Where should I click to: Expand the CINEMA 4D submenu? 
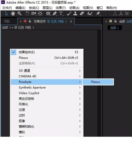[x=47, y=76]
